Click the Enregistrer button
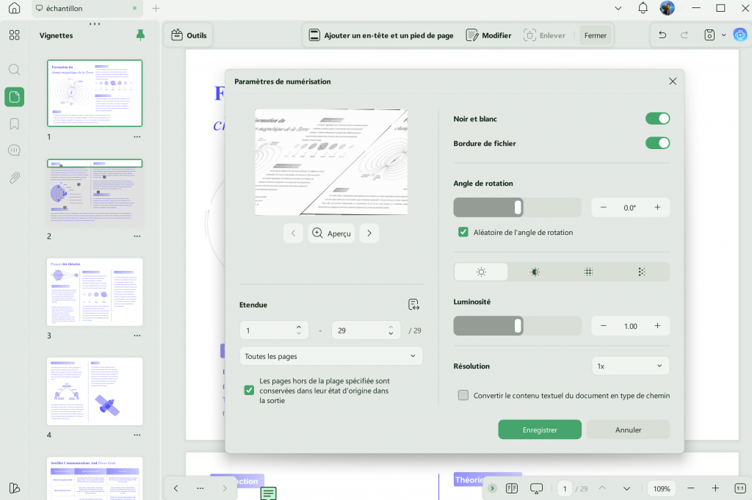The width and height of the screenshot is (752, 500). [x=540, y=430]
